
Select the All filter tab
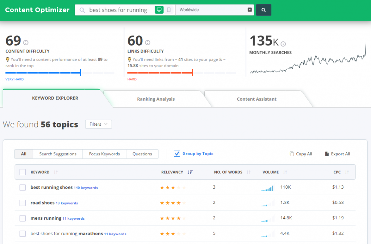[24, 154]
